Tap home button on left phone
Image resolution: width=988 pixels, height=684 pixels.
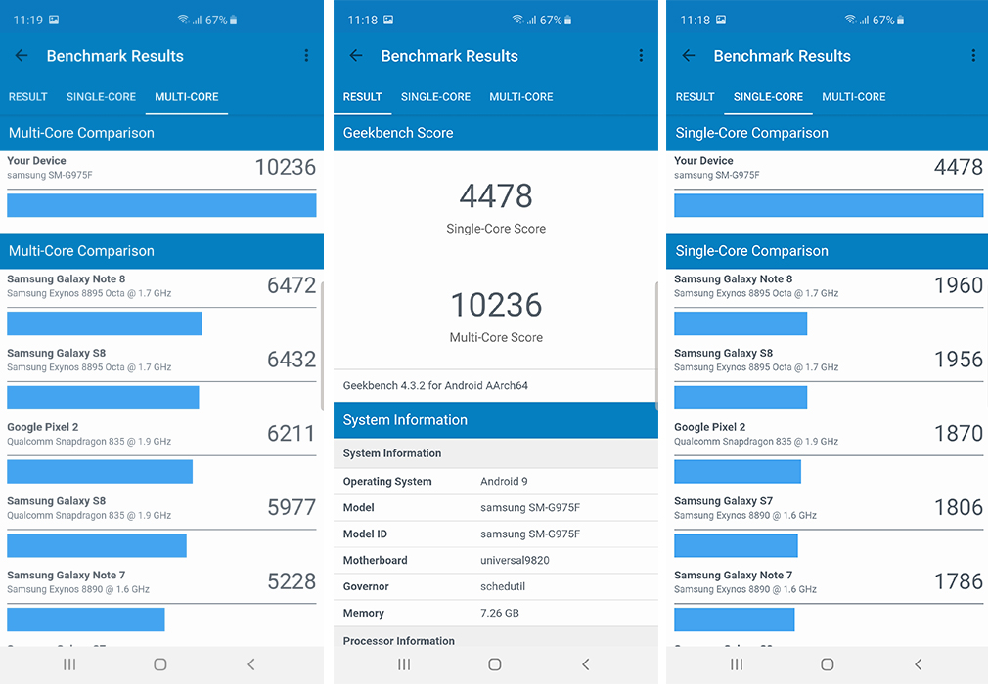(x=160, y=663)
